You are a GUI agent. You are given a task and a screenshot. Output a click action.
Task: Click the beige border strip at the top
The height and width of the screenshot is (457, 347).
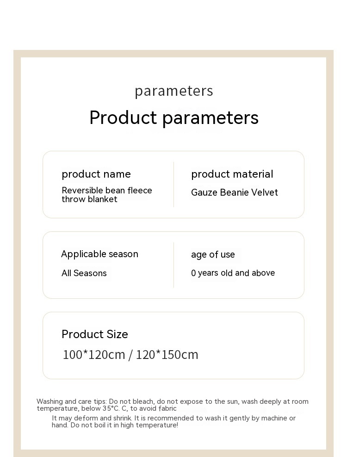[x=173, y=53]
